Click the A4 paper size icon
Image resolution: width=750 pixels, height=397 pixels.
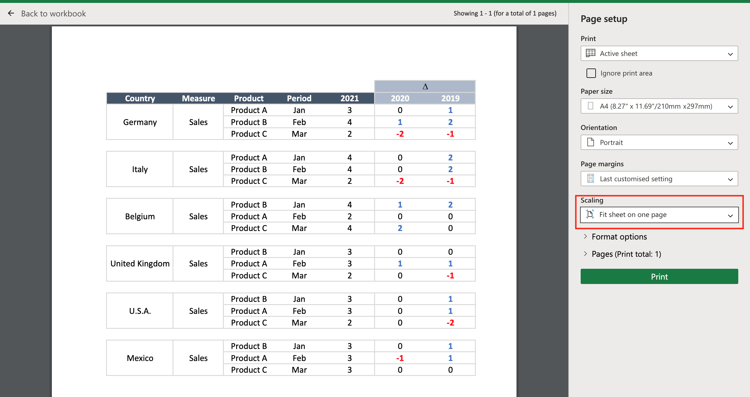(x=592, y=106)
